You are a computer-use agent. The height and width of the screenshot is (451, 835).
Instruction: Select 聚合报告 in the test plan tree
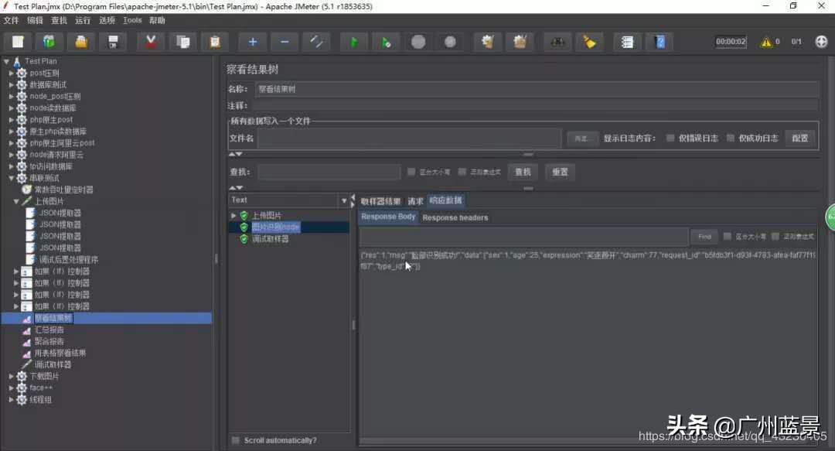point(49,341)
